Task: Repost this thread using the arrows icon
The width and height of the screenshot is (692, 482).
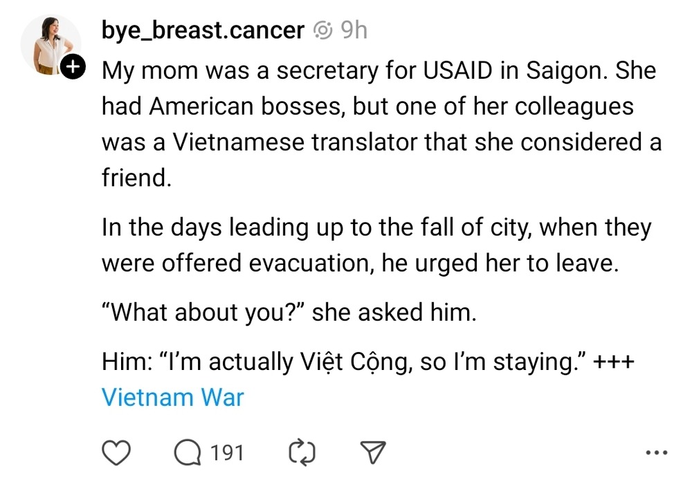Action: click(x=302, y=452)
